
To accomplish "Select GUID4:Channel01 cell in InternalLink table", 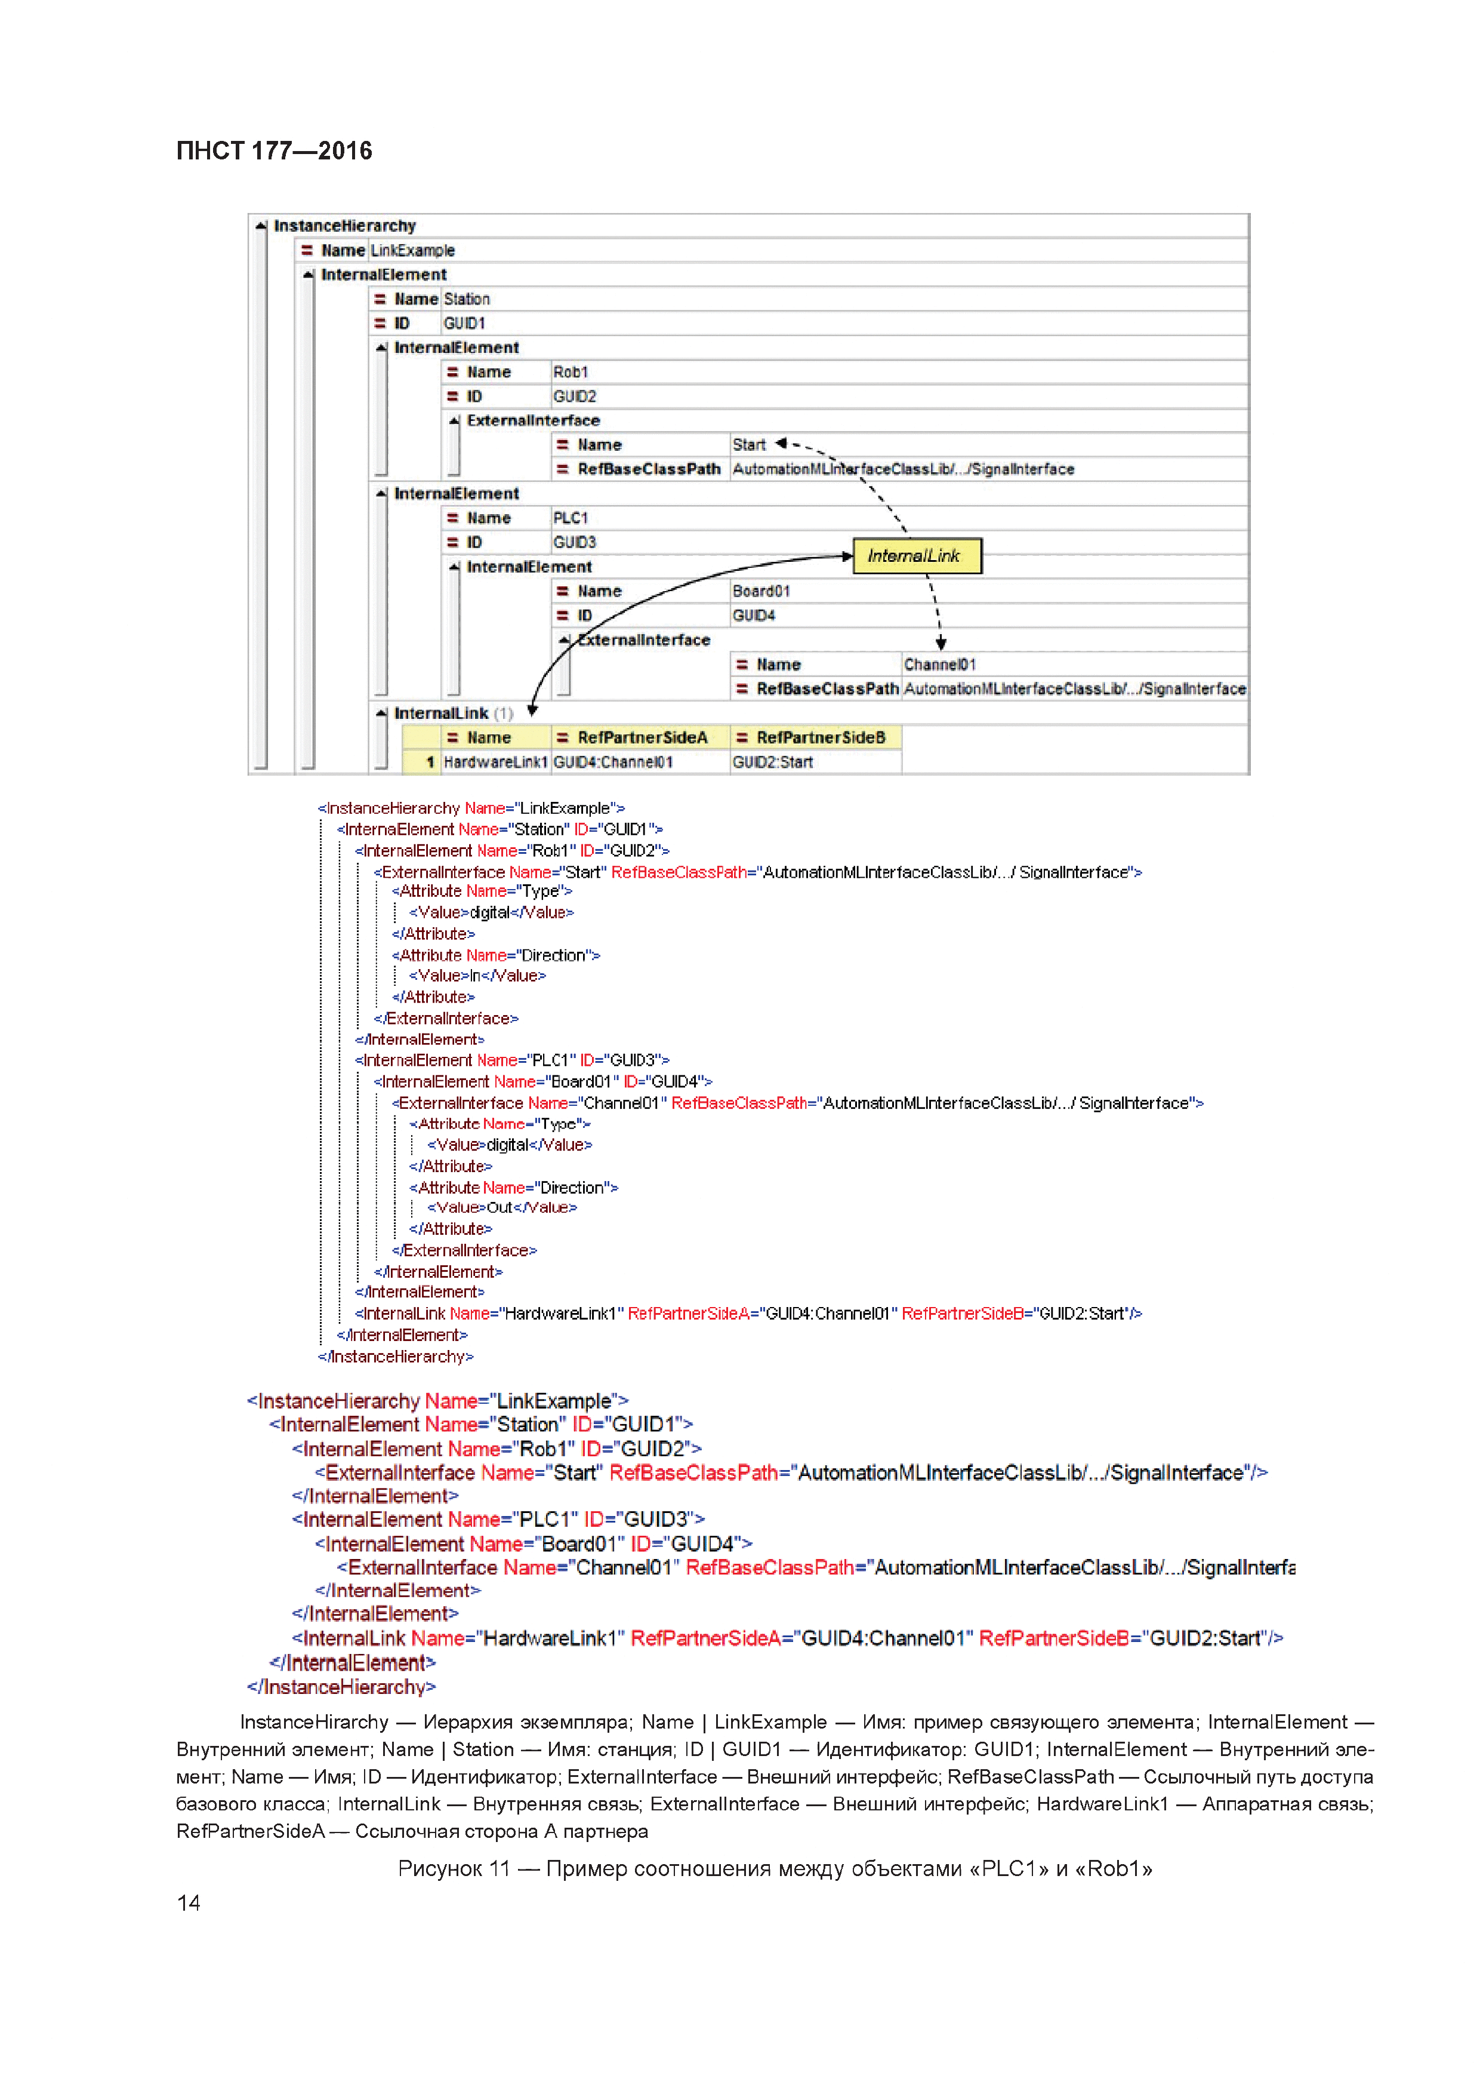I will (640, 762).
